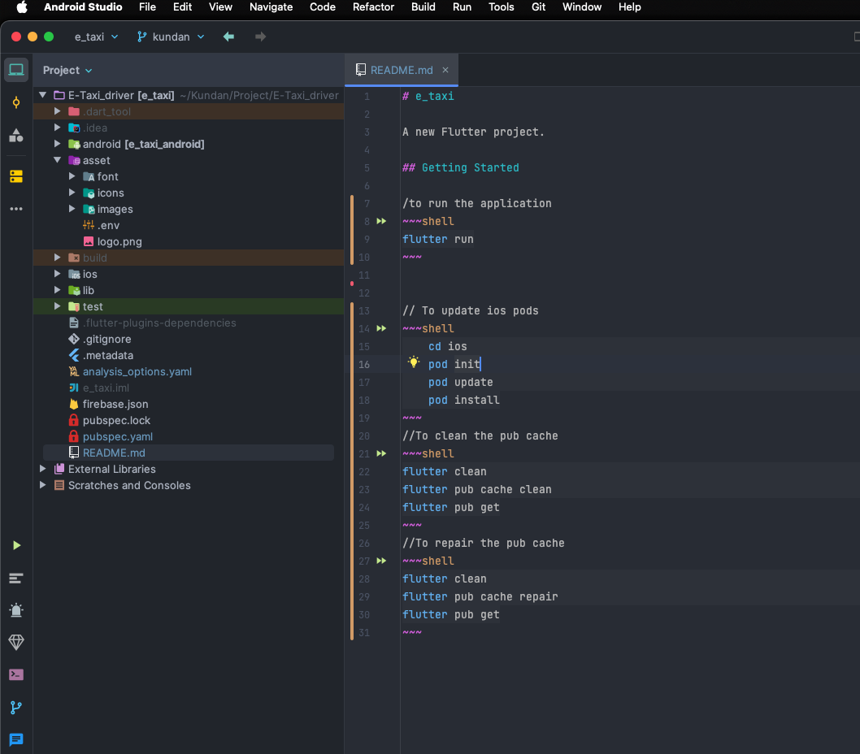Expand the test folder
Image resolution: width=860 pixels, height=754 pixels.
57,306
